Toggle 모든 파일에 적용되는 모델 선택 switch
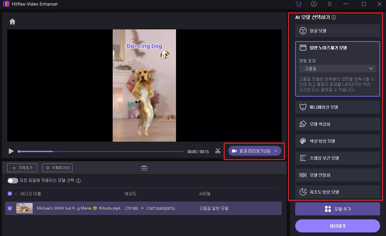This screenshot has height=236, width=386. click(x=13, y=181)
